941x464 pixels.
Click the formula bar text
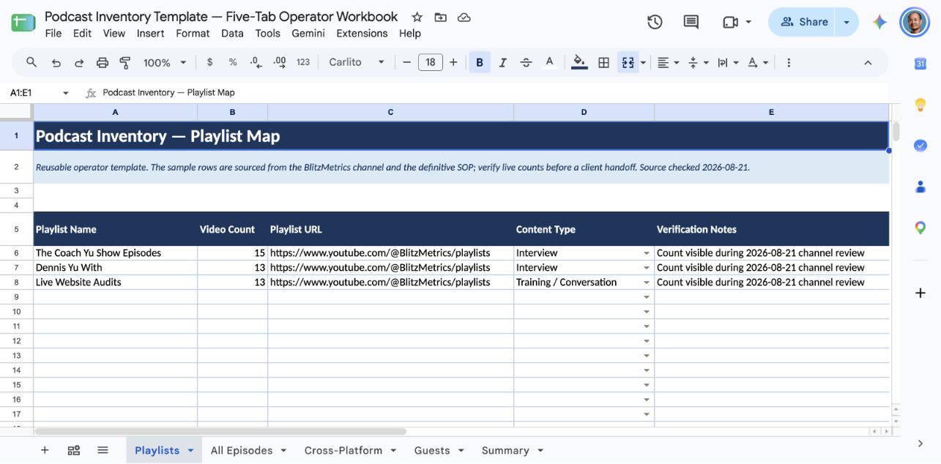pos(168,92)
